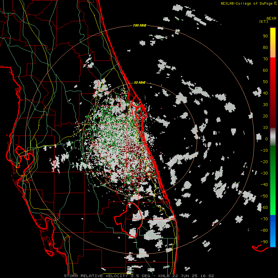Viewport: 278px width, 278px height.
Task: Click the NEXR label above the color scale
Action: click(271, 19)
